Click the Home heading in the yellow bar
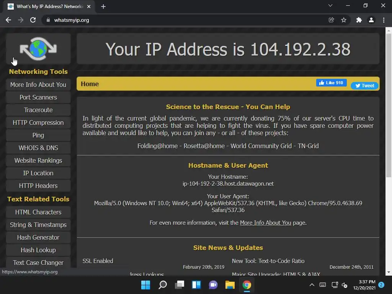Image resolution: width=392 pixels, height=294 pixels. click(x=90, y=84)
